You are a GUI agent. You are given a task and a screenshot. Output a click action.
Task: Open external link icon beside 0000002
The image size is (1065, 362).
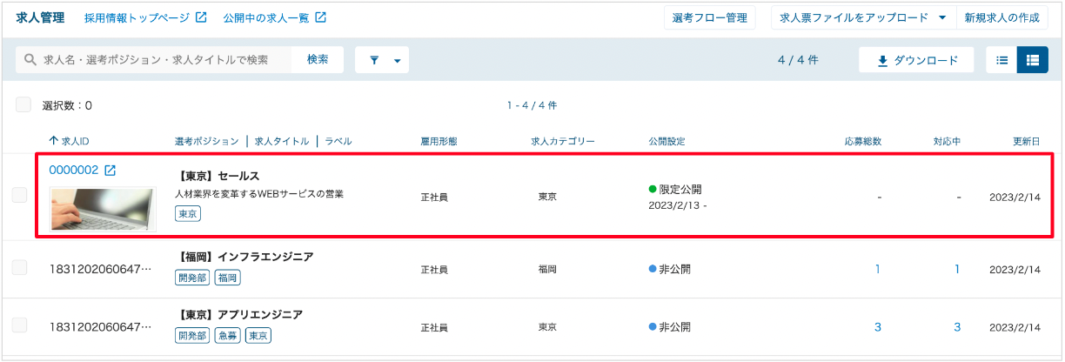pos(110,171)
